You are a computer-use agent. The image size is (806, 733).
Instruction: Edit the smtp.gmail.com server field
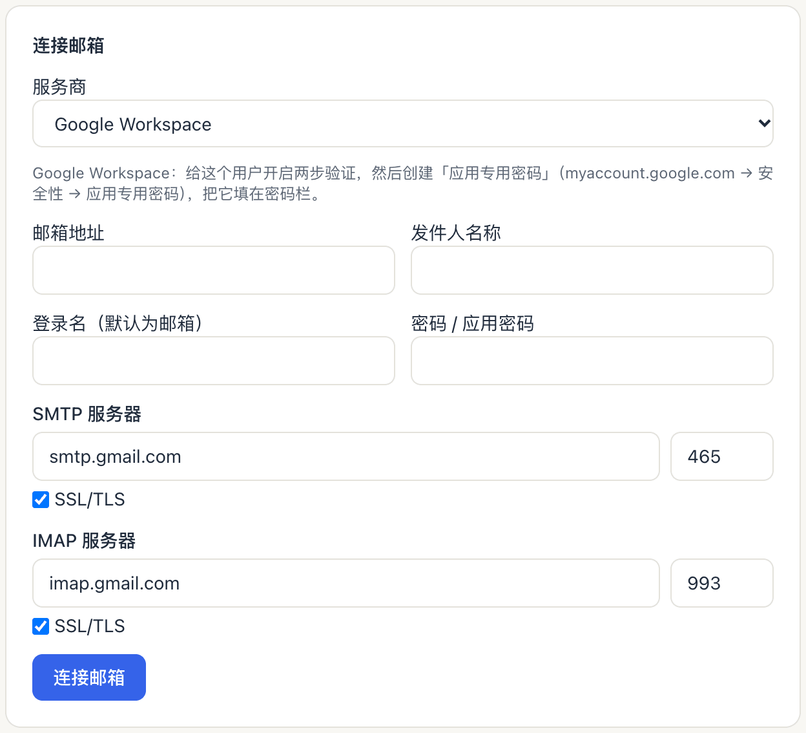click(346, 456)
